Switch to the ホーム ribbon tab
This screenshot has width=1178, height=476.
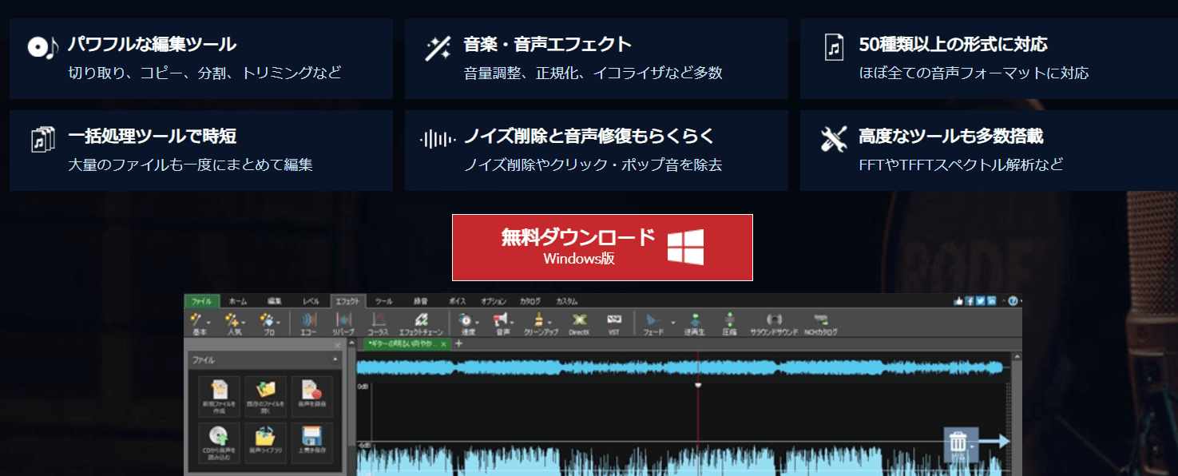(238, 301)
